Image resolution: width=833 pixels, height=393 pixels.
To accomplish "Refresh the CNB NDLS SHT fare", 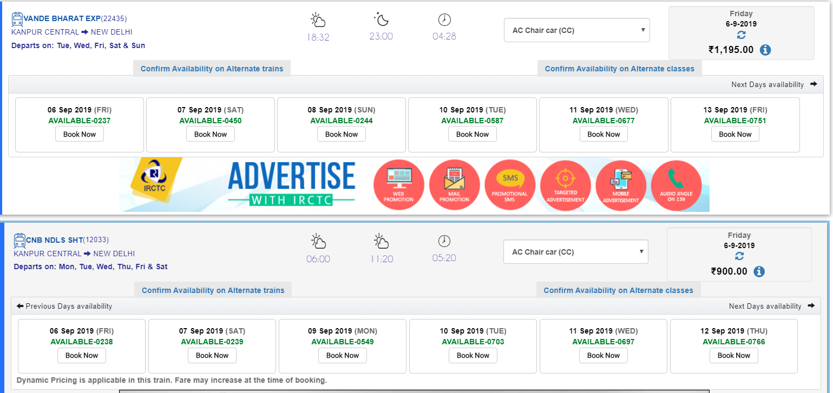I will [x=739, y=256].
